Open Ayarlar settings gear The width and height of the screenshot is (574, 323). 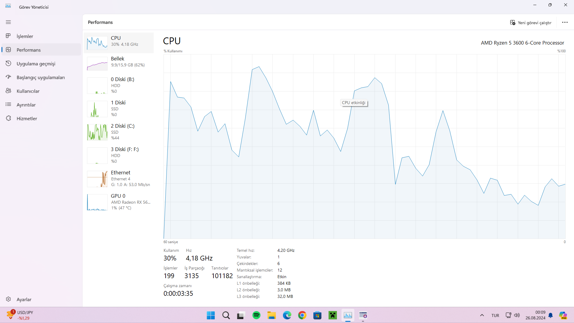[8, 299]
